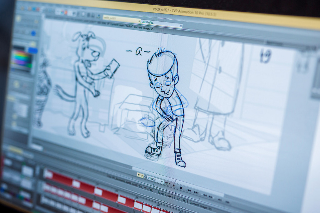The image size is (320, 213).
Task: Pick a hue from the rainbow color picker
Action: click(x=22, y=58)
